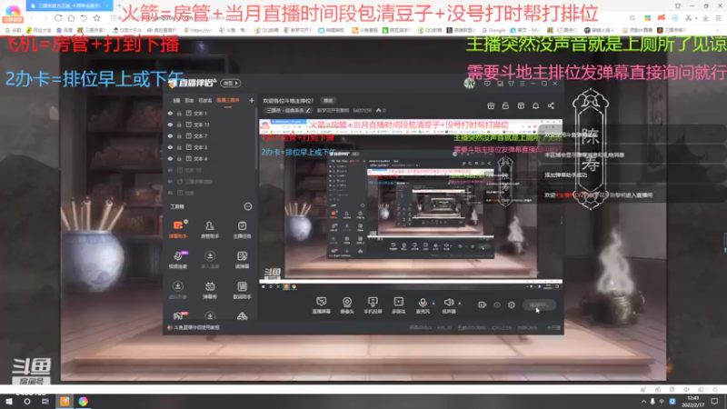The height and width of the screenshot is (409, 727).
Task: Add a 摄像头 camera source
Action: [x=347, y=305]
